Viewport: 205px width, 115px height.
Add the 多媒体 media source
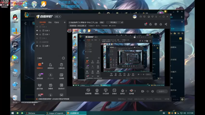tap(114, 91)
